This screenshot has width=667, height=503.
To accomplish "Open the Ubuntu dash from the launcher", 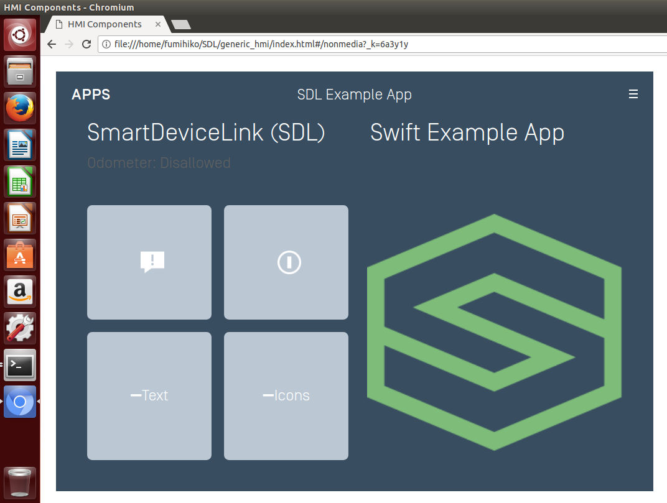I will [x=19, y=34].
